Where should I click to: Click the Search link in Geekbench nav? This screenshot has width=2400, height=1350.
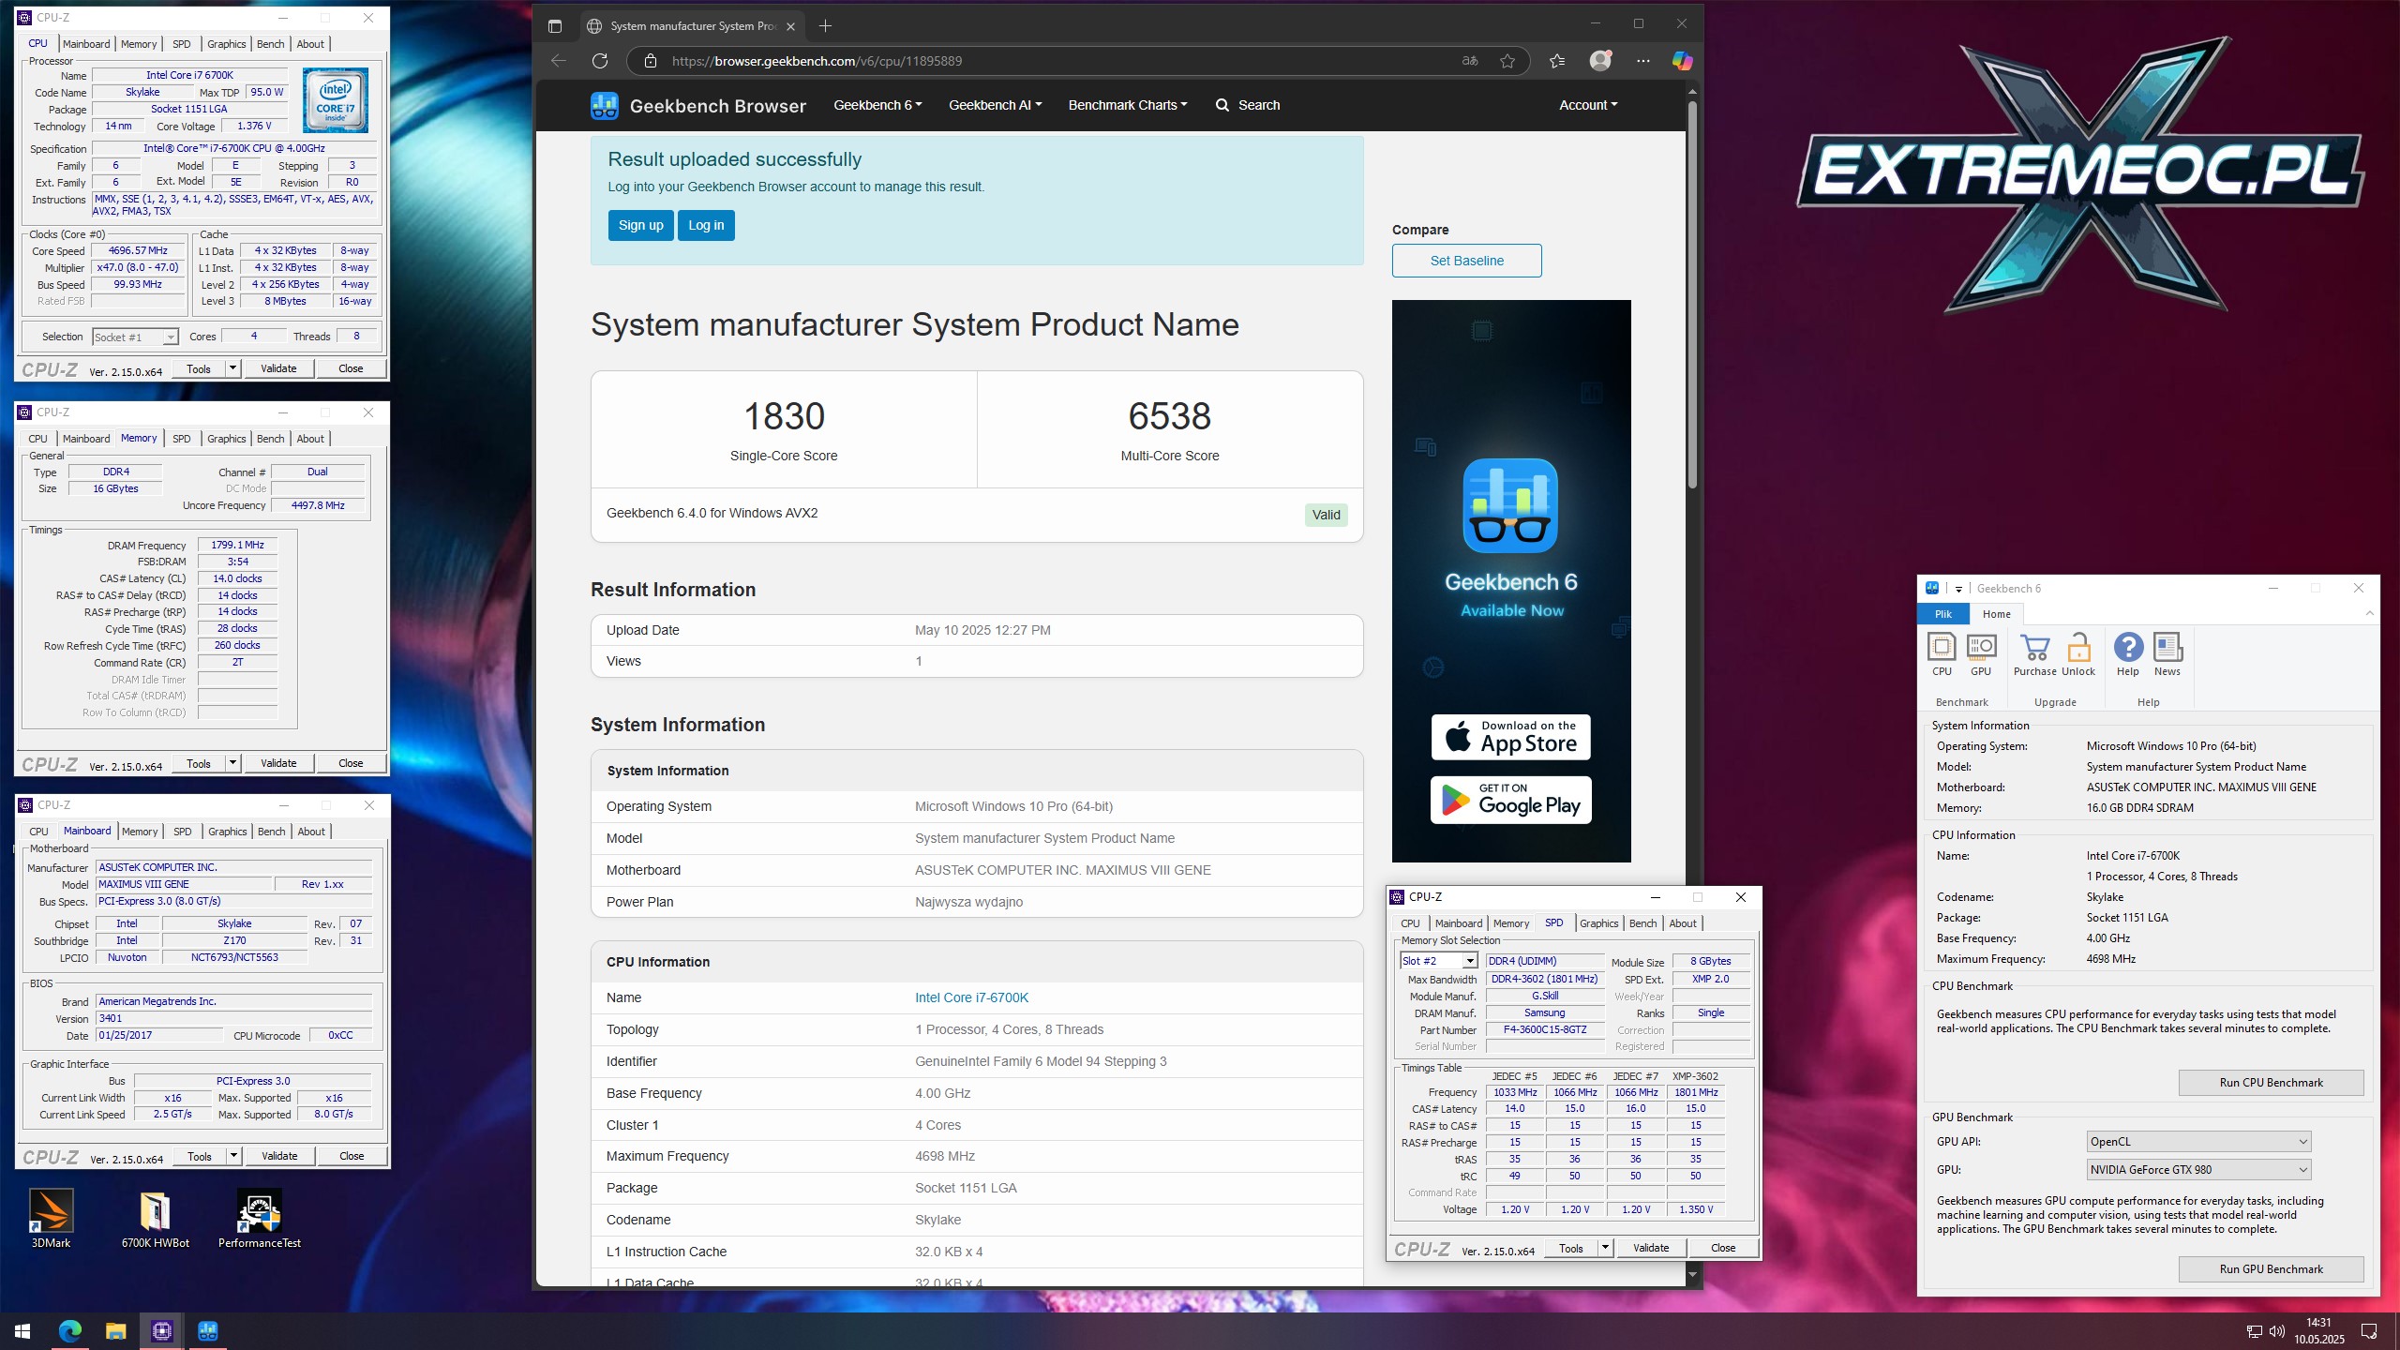coord(1248,105)
